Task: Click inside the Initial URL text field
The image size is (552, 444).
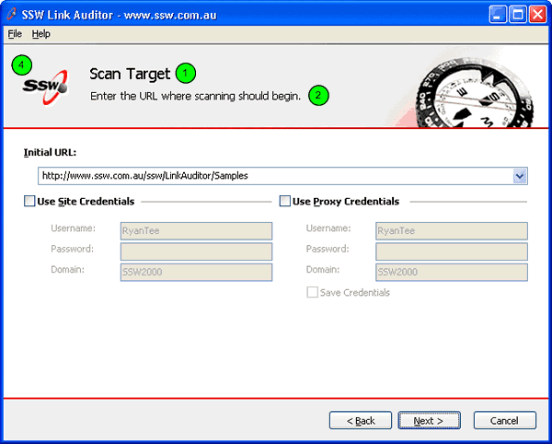Action: tap(267, 175)
